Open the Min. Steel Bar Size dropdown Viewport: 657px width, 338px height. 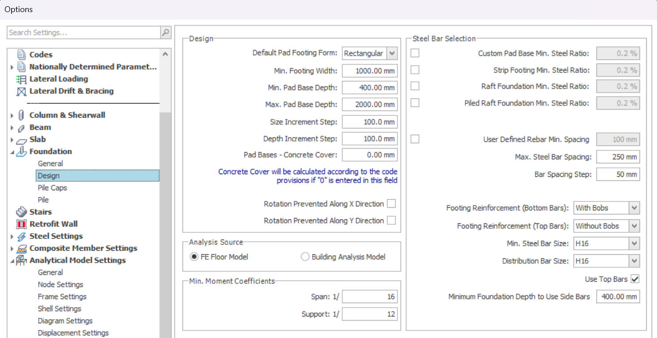[x=634, y=244]
